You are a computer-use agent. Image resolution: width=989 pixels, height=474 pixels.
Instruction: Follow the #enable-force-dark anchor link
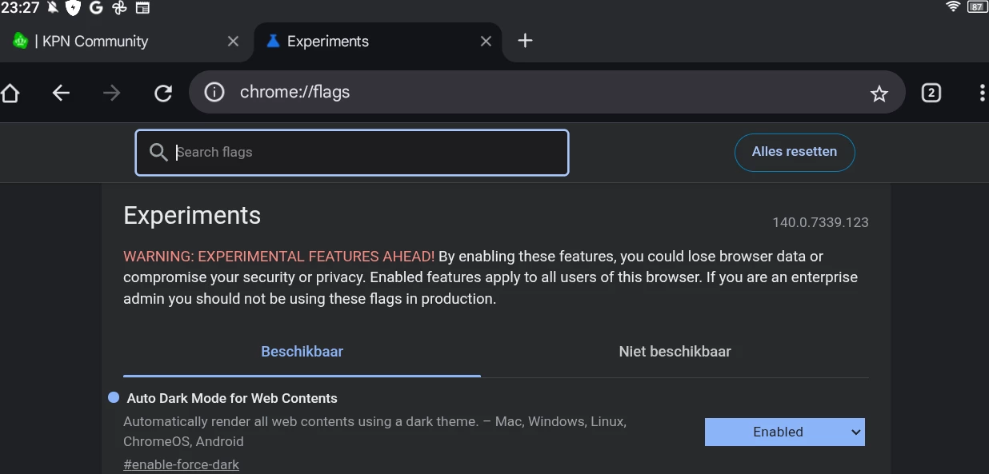(x=181, y=464)
